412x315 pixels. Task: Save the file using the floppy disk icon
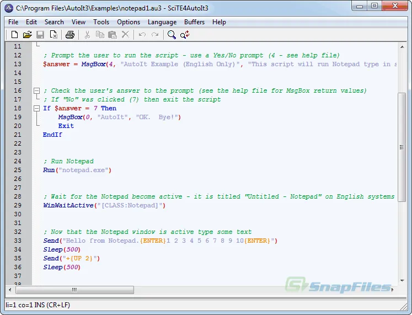(x=40, y=34)
